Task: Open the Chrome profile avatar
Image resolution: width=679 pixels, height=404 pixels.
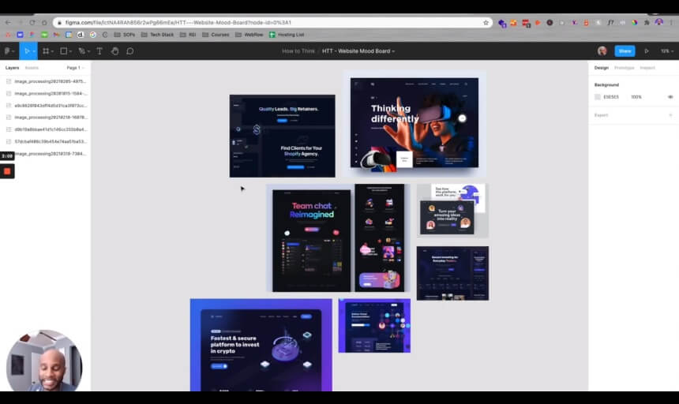Action: pos(658,22)
